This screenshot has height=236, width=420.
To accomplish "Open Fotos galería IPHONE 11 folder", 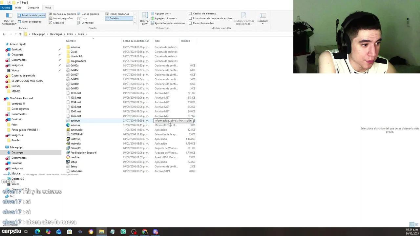I will point(25,130).
